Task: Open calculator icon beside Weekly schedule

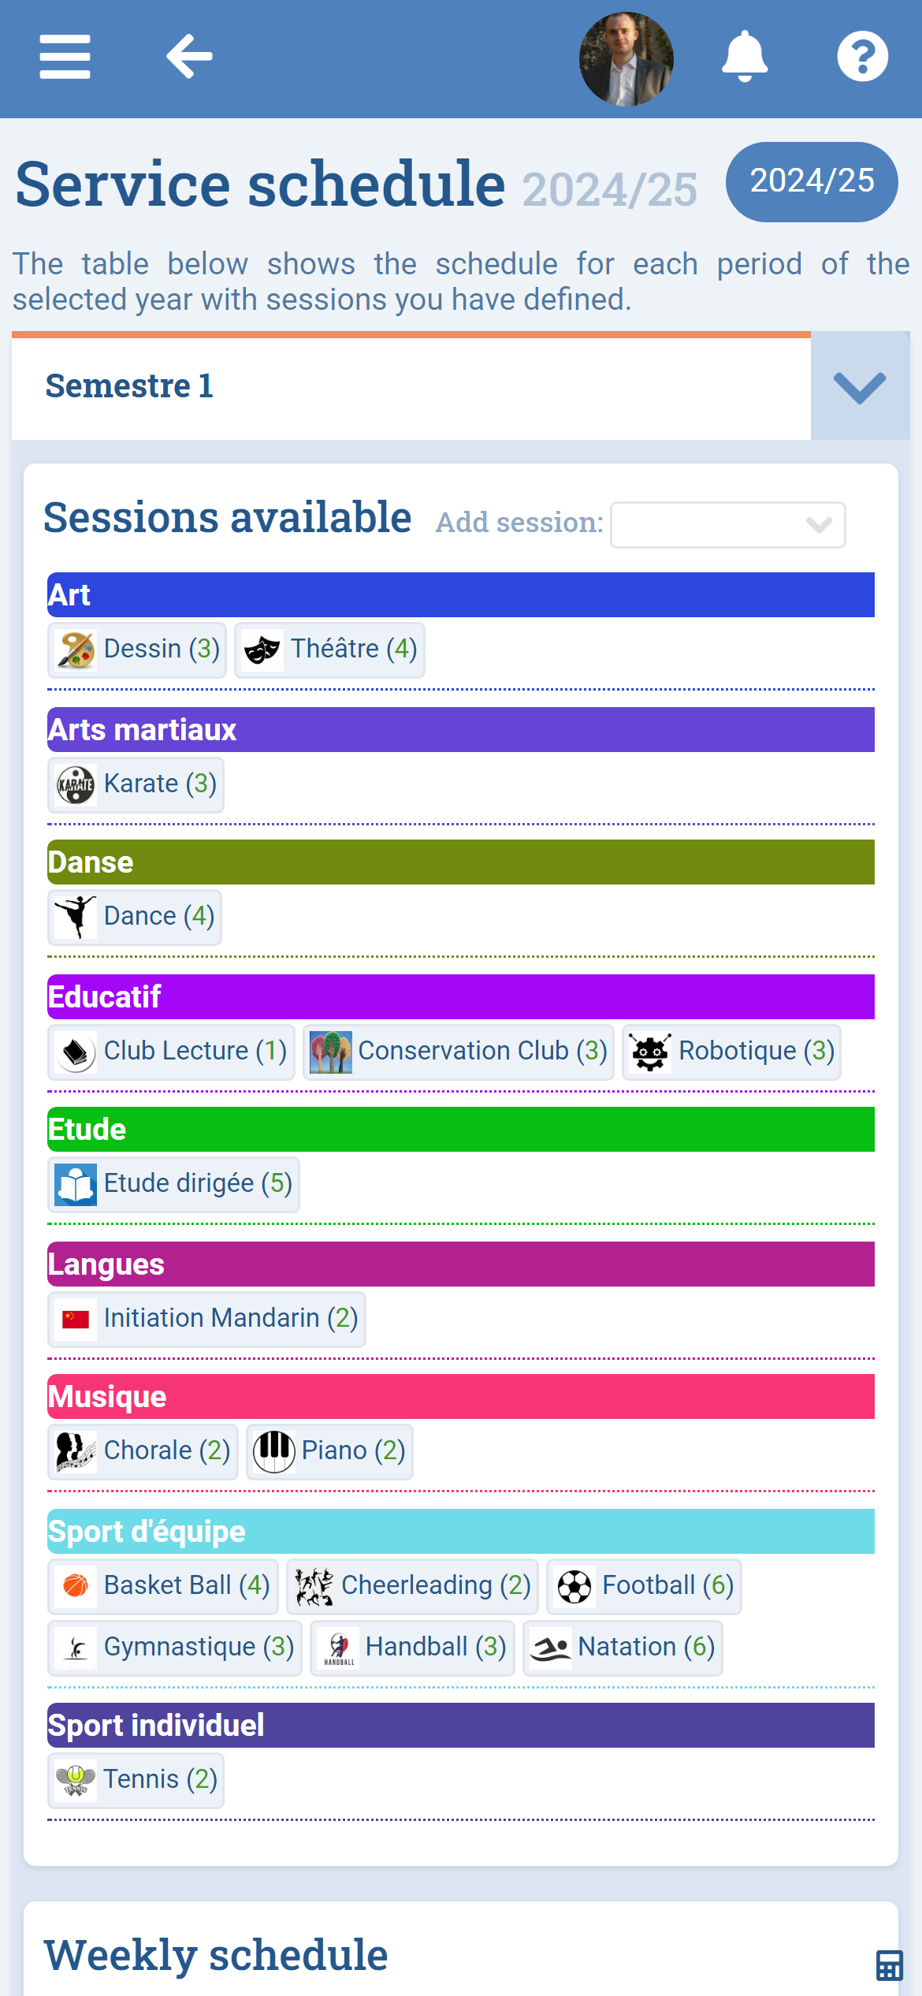Action: tap(889, 1965)
